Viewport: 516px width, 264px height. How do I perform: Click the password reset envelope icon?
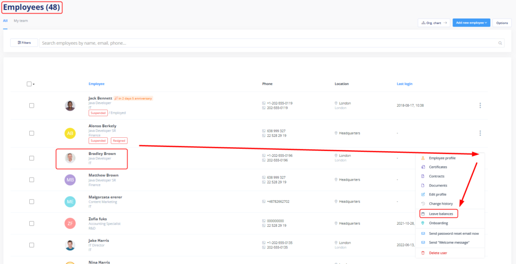click(x=423, y=233)
